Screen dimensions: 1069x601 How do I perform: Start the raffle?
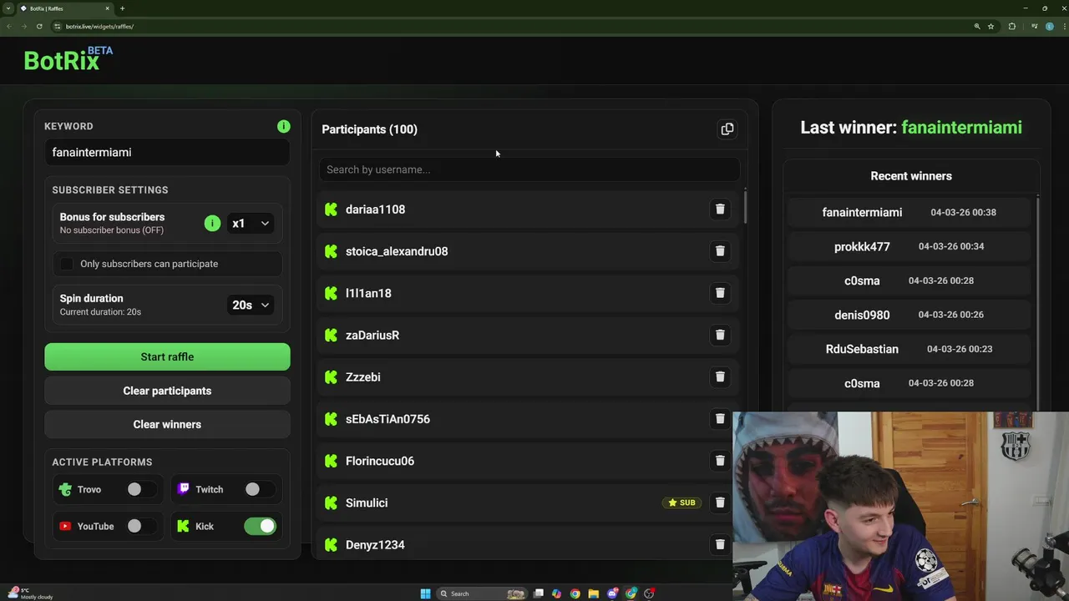tap(167, 356)
